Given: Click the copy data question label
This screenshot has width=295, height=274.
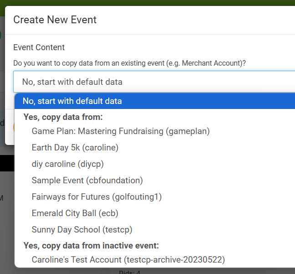Looking at the screenshot, I should click(130, 63).
